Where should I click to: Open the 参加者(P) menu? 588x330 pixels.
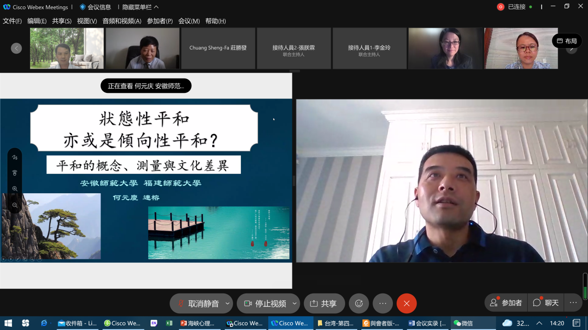160,21
